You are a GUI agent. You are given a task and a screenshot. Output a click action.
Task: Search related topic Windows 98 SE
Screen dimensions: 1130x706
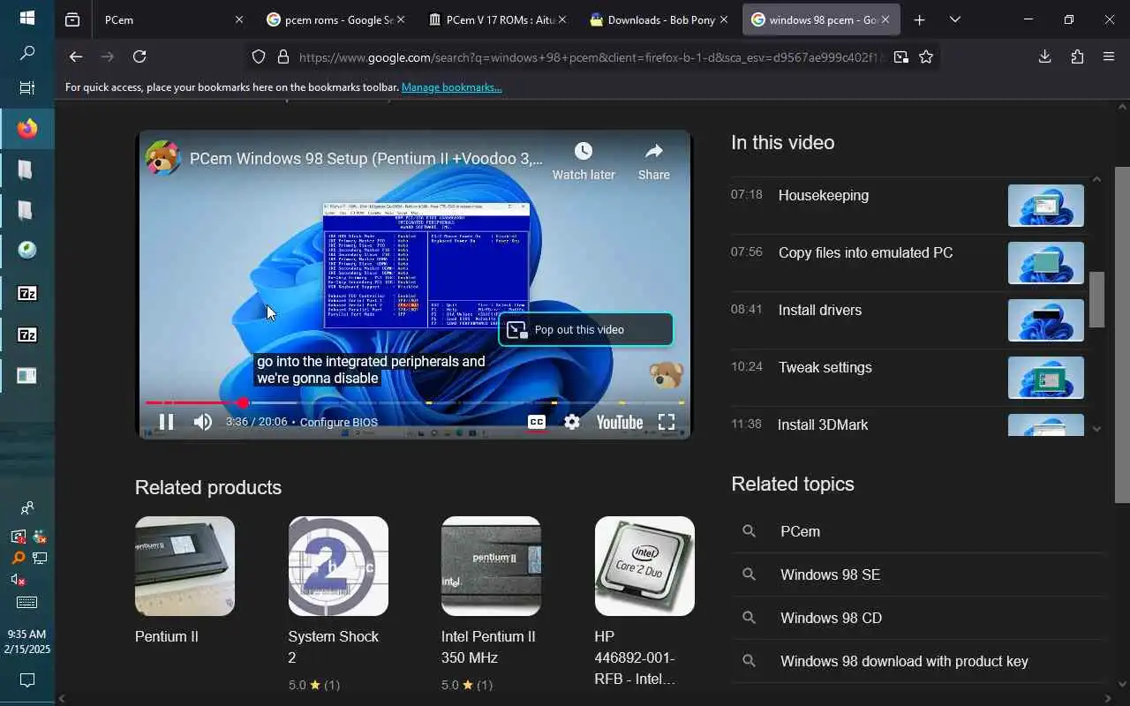pos(918,575)
